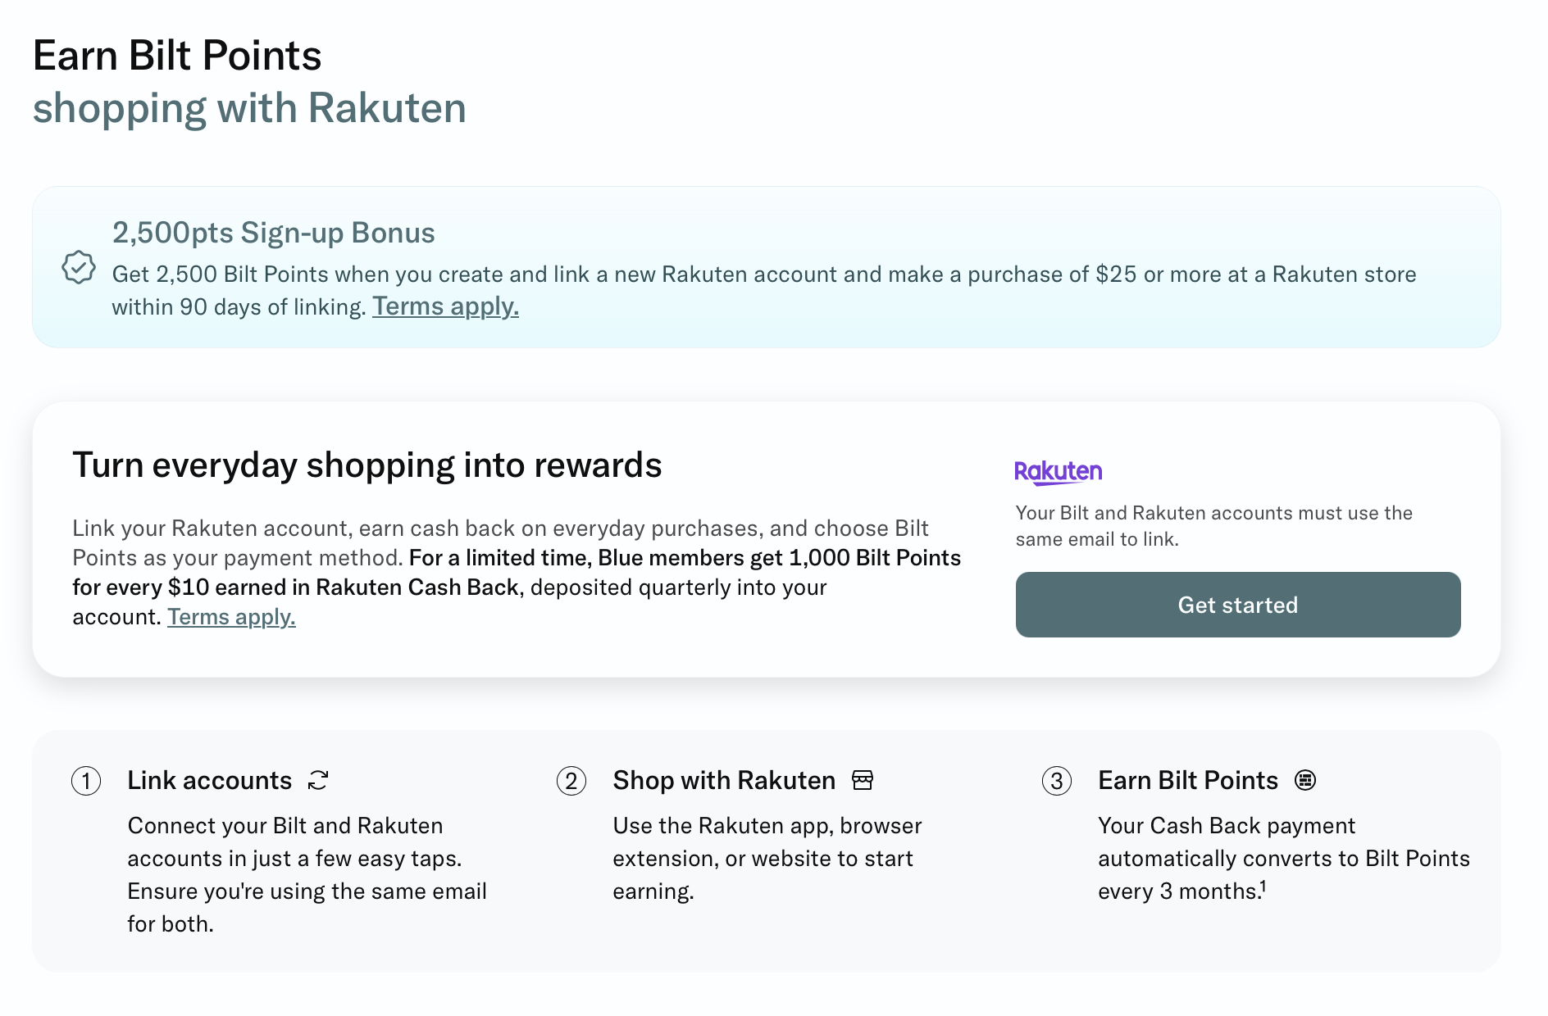The height and width of the screenshot is (1016, 1548).
Task: Click the circled number 3 step icon
Action: [1057, 781]
